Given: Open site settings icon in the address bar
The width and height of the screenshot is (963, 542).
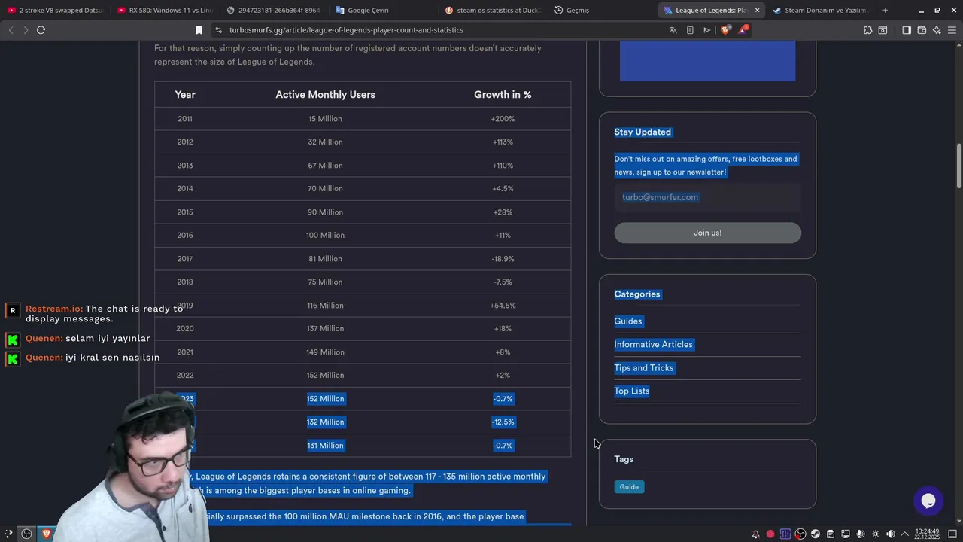Looking at the screenshot, I should [218, 30].
